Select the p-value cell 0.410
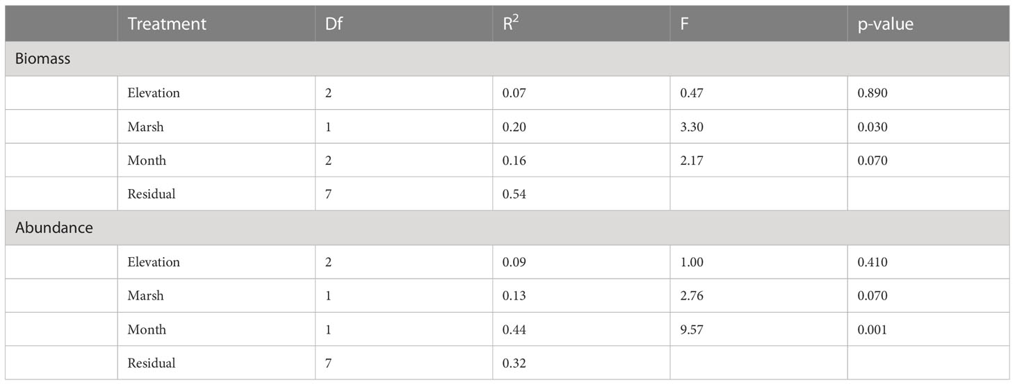 [872, 262]
